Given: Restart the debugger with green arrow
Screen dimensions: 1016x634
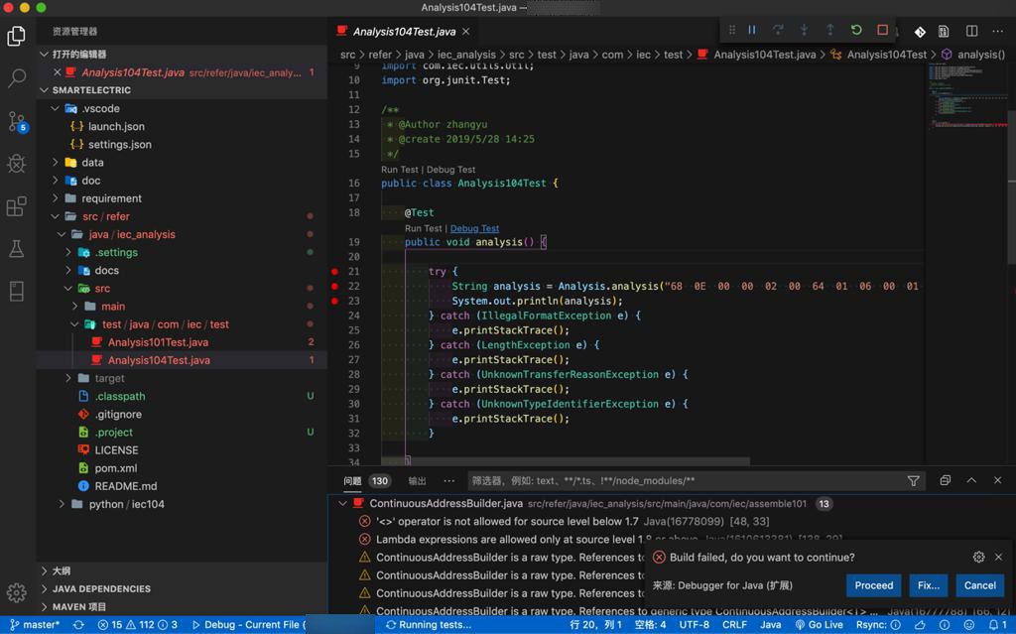Looking at the screenshot, I should point(856,31).
